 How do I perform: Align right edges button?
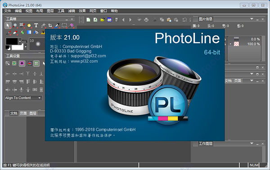click(x=21, y=74)
